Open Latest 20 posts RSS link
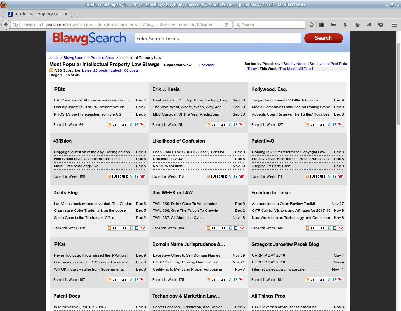The width and height of the screenshot is (401, 311). 95,70
